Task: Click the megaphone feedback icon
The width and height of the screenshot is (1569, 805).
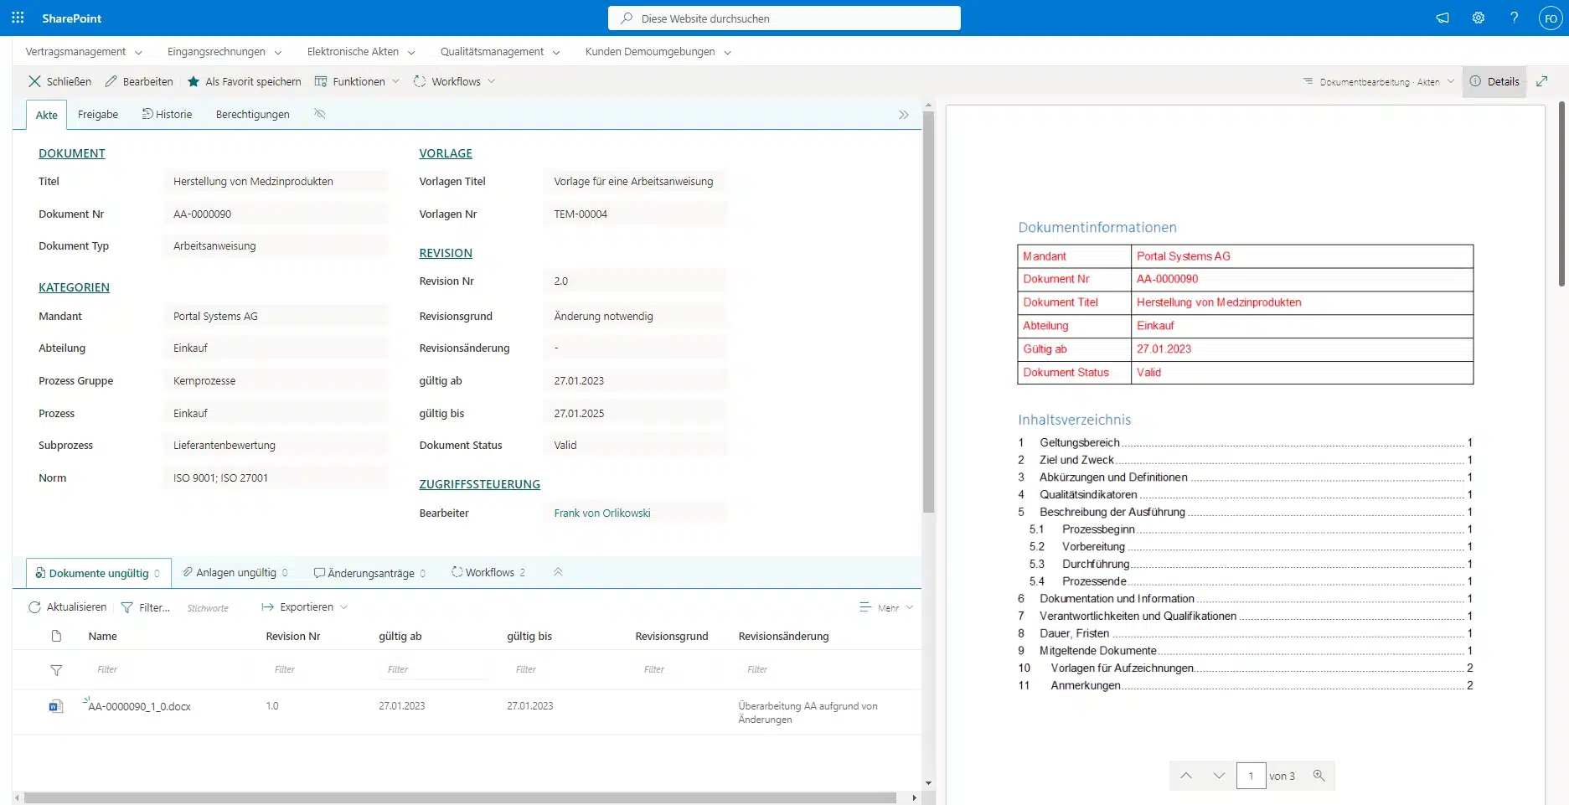Action: pos(1442,18)
